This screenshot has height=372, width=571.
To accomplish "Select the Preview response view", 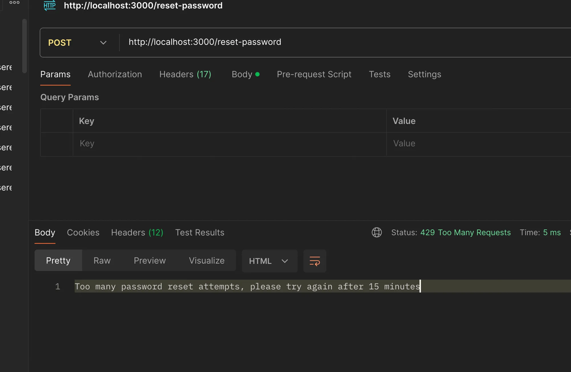I will 150,260.
